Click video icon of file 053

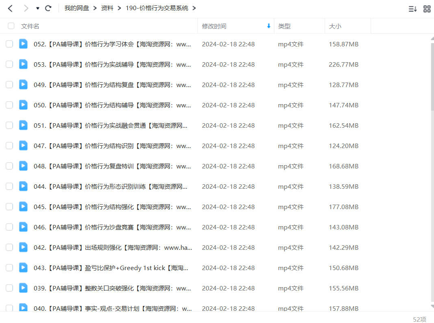click(23, 64)
